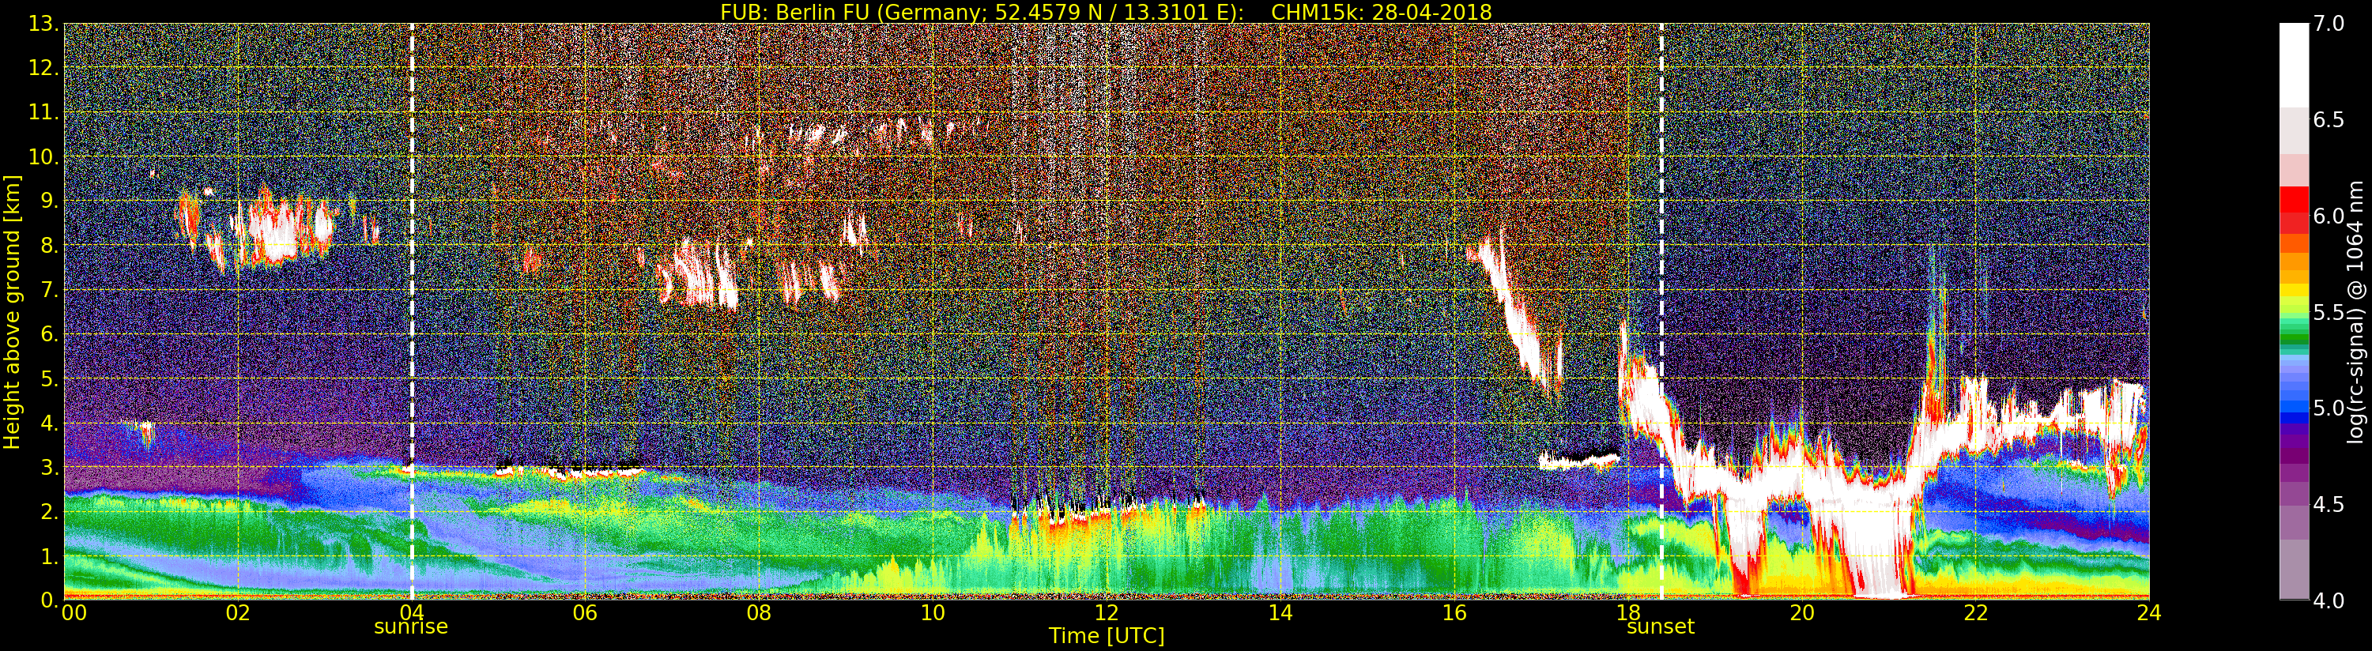Click the 7.0 colorbar tick label
The height and width of the screenshot is (651, 2372).
click(x=2329, y=24)
